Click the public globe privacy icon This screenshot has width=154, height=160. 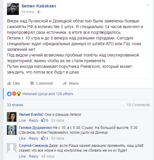(39, 12)
